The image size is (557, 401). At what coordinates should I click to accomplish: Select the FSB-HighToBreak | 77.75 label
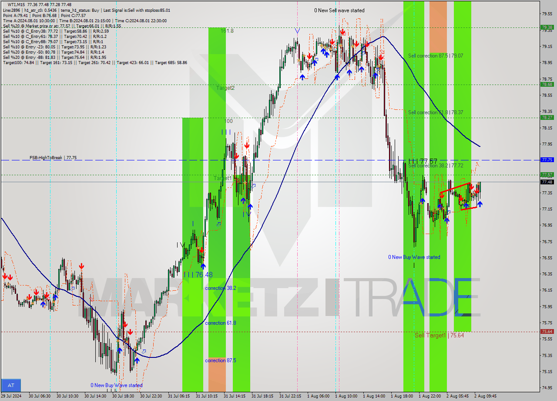point(53,158)
